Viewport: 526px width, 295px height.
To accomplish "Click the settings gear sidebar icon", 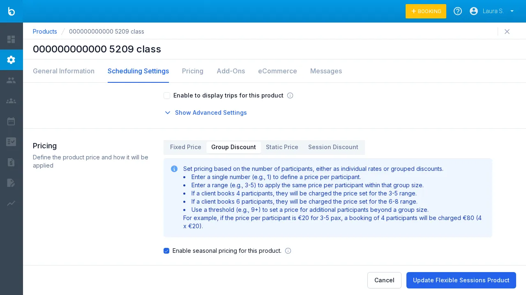I will coord(11,60).
